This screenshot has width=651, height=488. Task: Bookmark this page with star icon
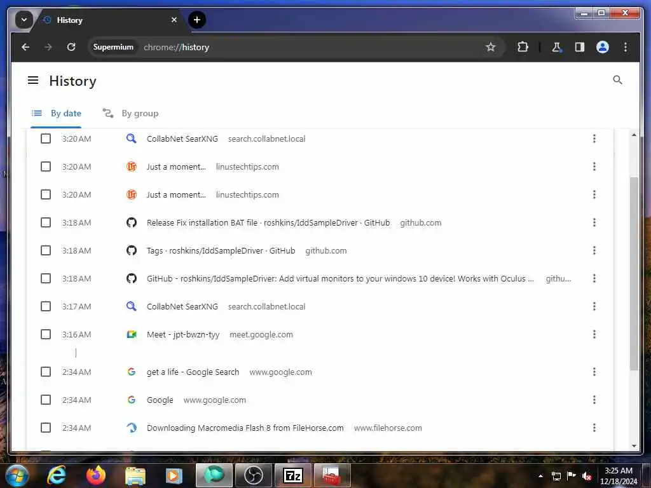pos(490,47)
